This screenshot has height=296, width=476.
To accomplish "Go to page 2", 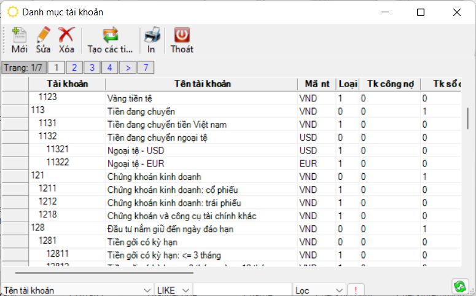I will [x=74, y=68].
